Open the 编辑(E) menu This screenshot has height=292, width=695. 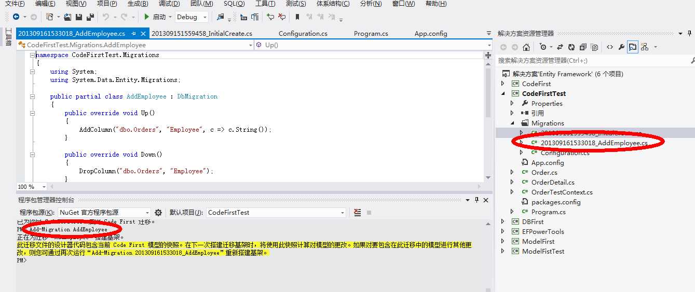pyautogui.click(x=45, y=4)
